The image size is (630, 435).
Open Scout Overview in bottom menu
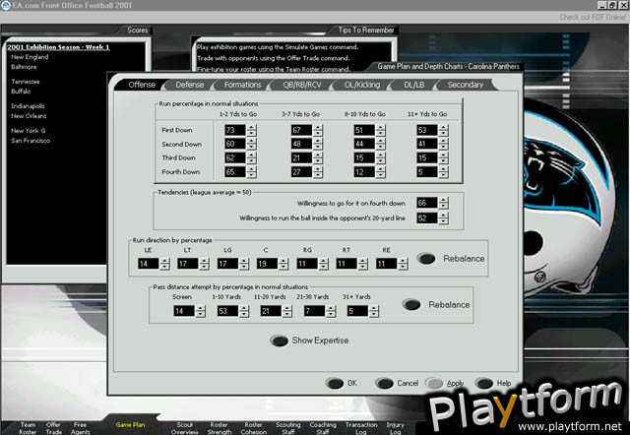pyautogui.click(x=185, y=428)
